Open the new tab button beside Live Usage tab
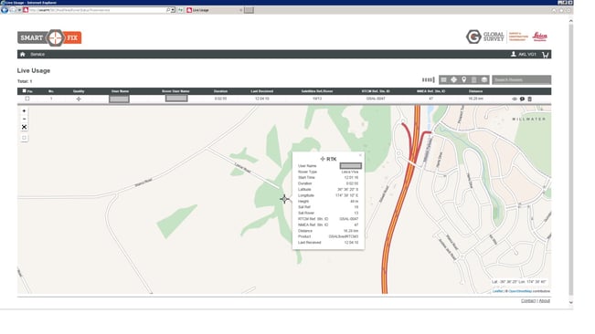The width and height of the screenshot is (595, 334). pos(249,10)
